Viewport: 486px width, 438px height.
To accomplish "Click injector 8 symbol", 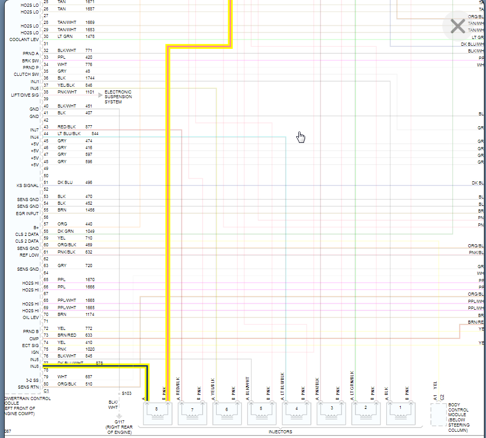I will [x=157, y=414].
